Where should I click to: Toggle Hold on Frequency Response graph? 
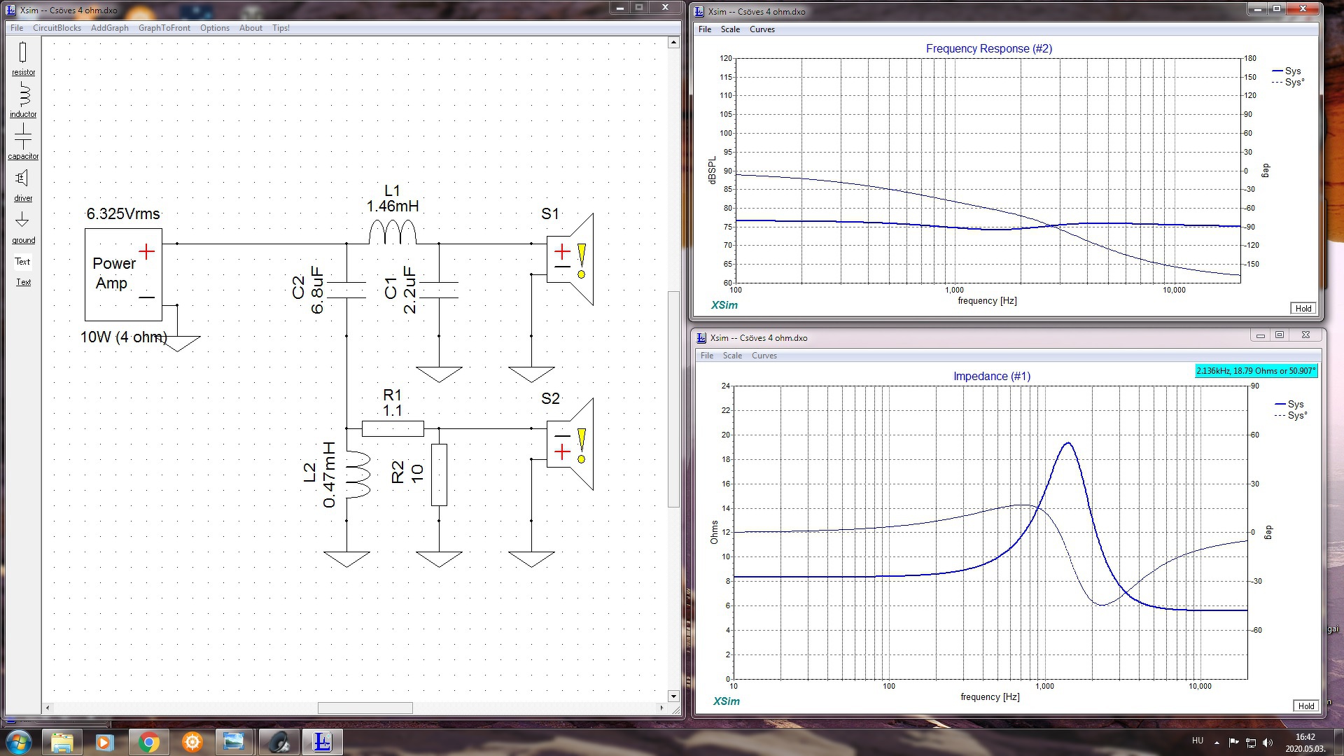pyautogui.click(x=1303, y=309)
